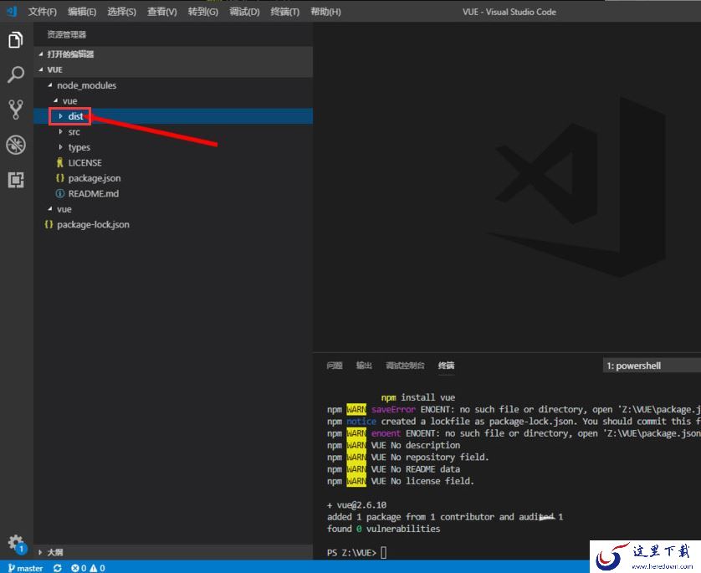This screenshot has height=573, width=701.
Task: Expand the types folder
Action: [61, 147]
